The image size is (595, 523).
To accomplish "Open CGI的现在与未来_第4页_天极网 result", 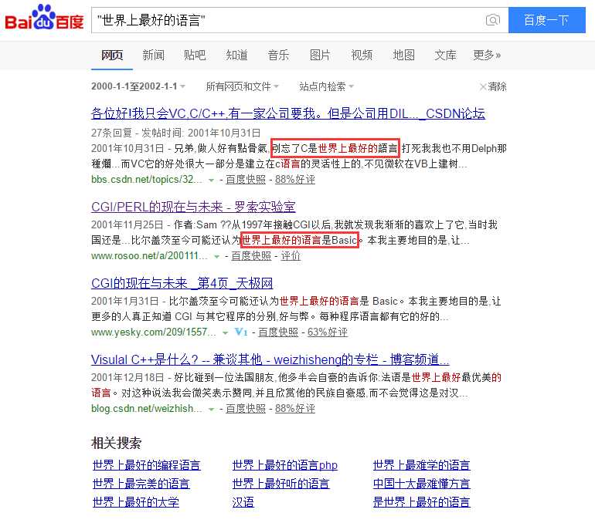I will (x=182, y=283).
